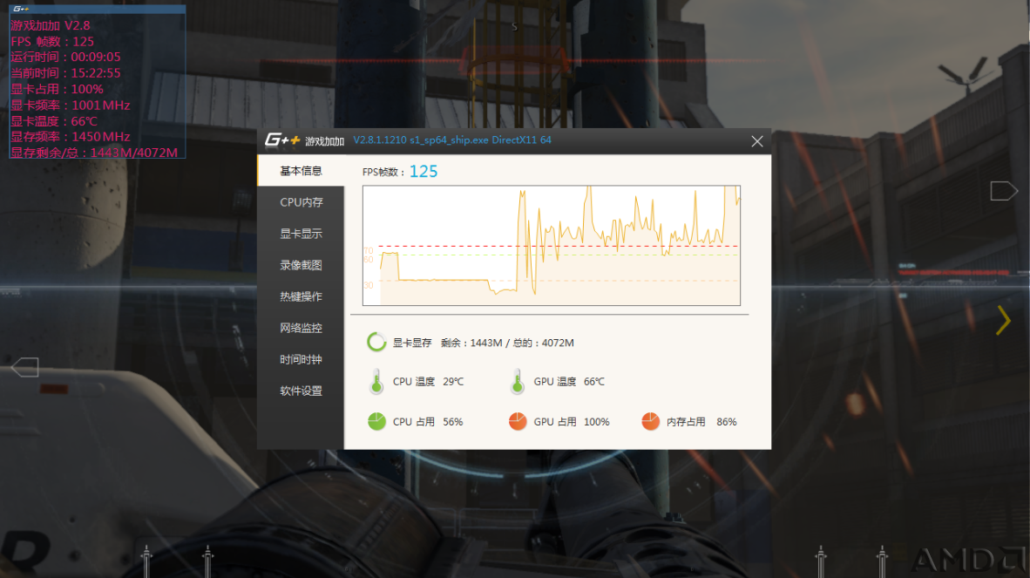Open the 软件设置 tab

coord(301,391)
